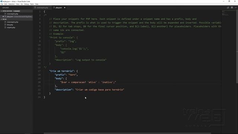Open the Edit menu
This screenshot has height=134, width=238.
coord(6,4)
